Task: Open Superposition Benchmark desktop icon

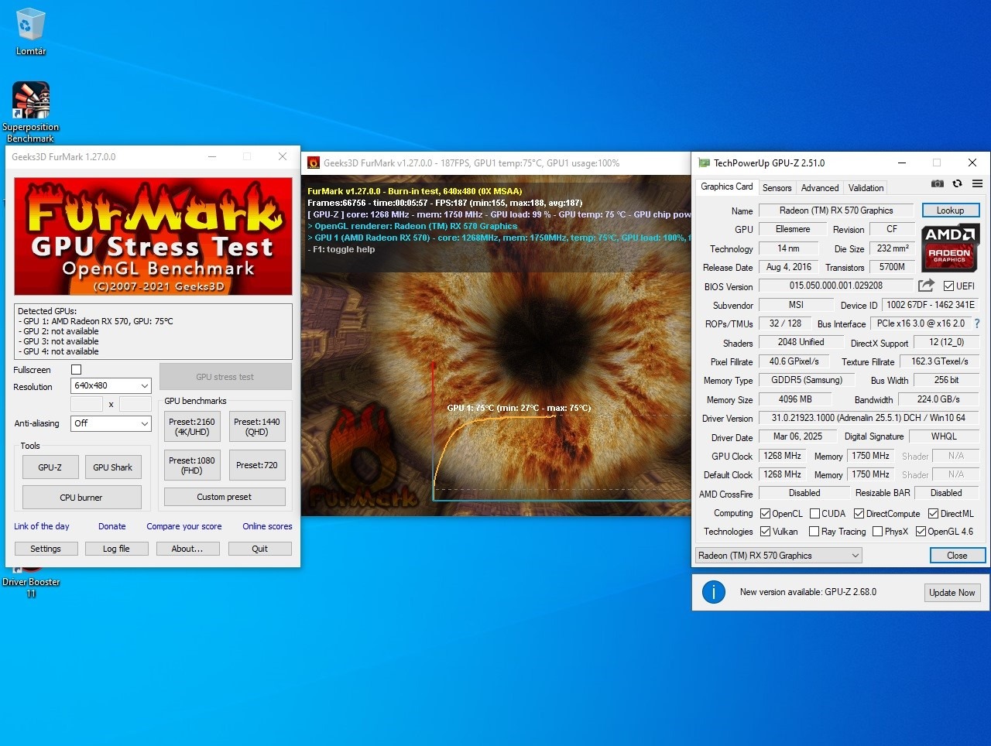Action: click(31, 112)
